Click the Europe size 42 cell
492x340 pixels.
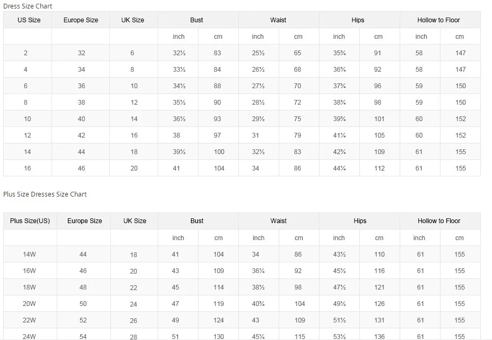pyautogui.click(x=81, y=135)
